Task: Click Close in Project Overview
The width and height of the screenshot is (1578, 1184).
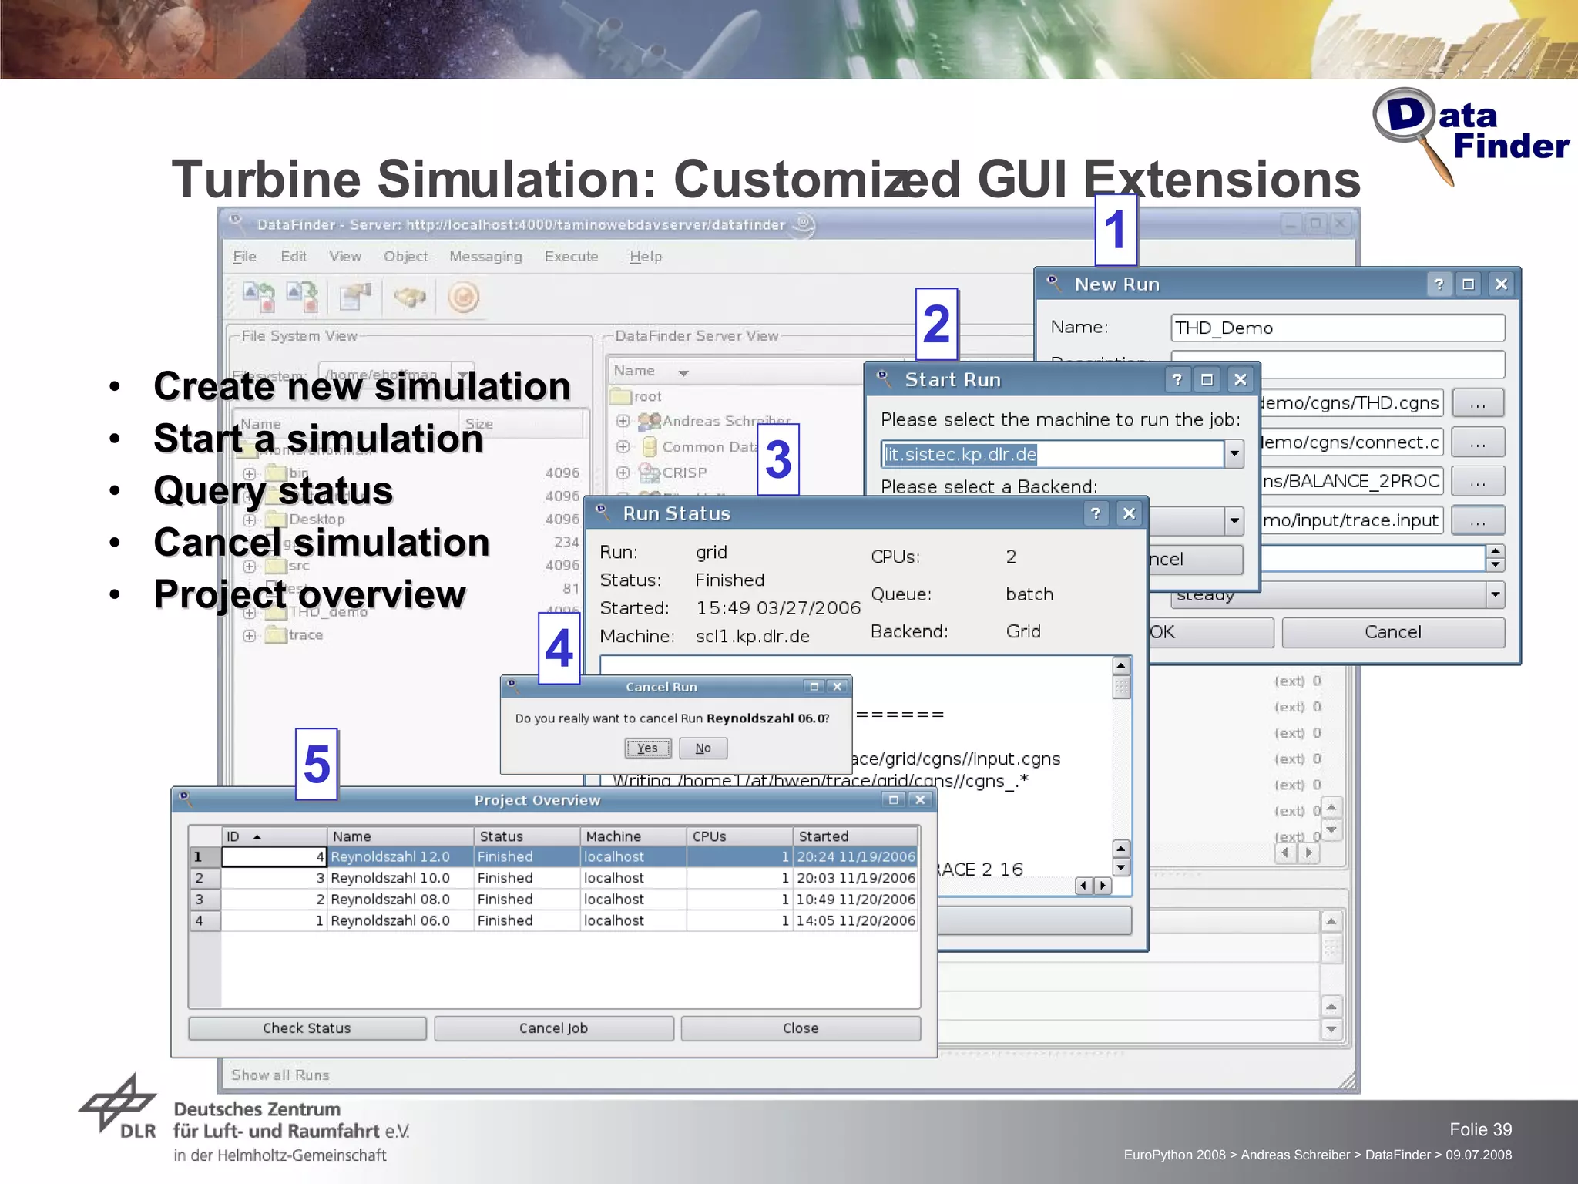Action: coord(801,1028)
